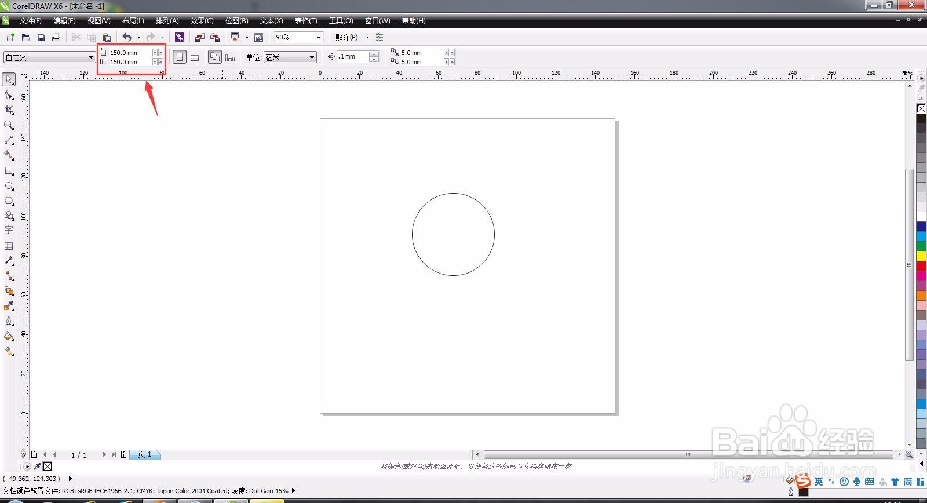This screenshot has height=503, width=927.
Task: Pick the yellow swatch in color palette
Action: point(921,256)
